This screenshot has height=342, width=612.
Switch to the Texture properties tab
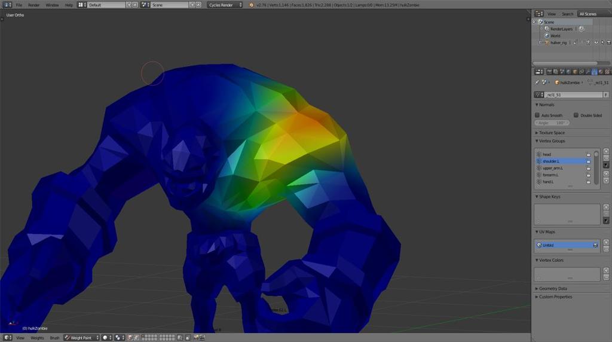[607, 72]
